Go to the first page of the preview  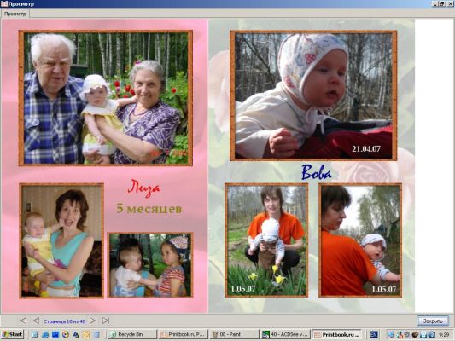click(23, 321)
